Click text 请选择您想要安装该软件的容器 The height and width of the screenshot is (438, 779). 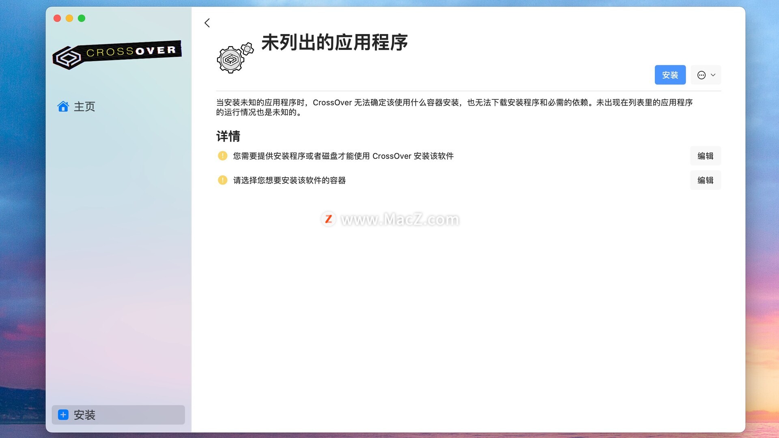tap(289, 180)
